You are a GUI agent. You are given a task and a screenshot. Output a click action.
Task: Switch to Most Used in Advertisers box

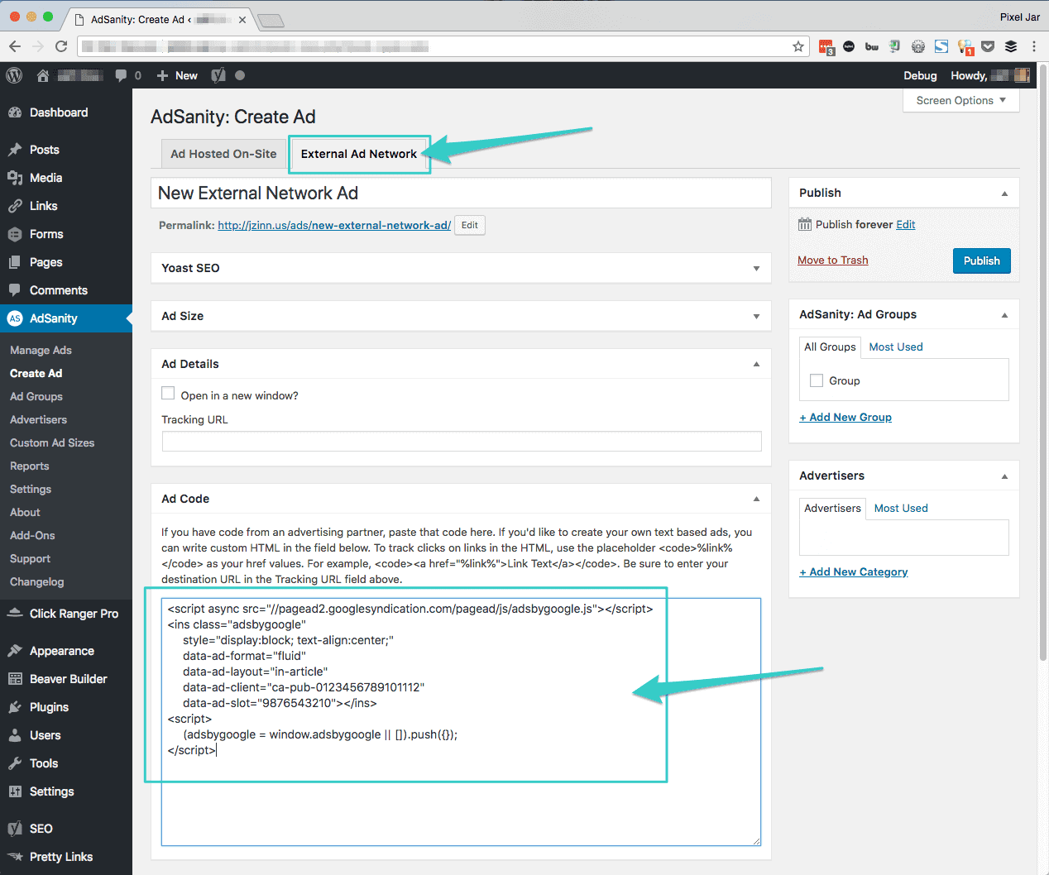(x=901, y=508)
